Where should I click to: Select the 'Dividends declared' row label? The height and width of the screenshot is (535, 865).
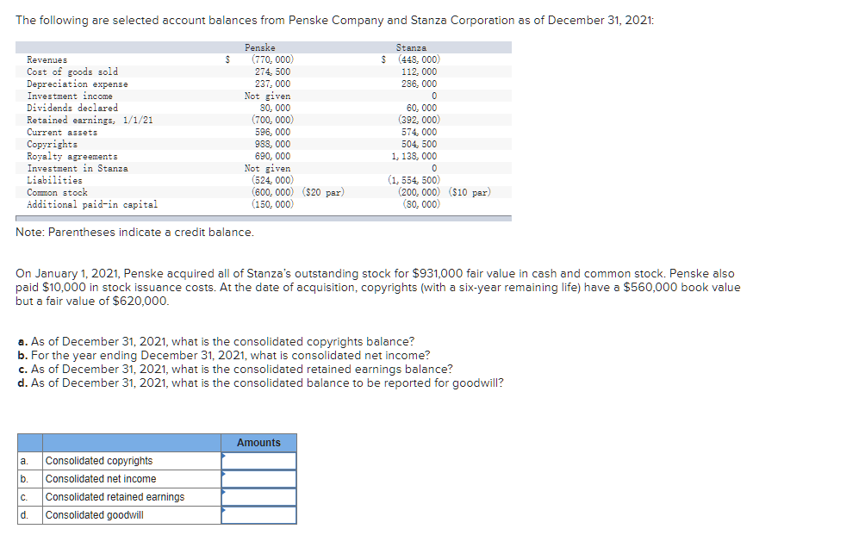point(72,108)
